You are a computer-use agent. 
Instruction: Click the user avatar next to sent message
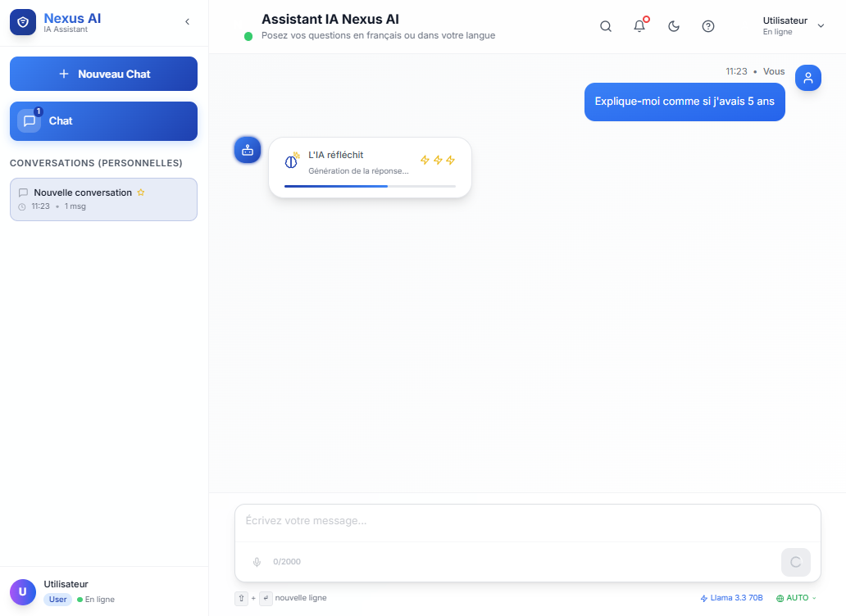click(x=808, y=78)
